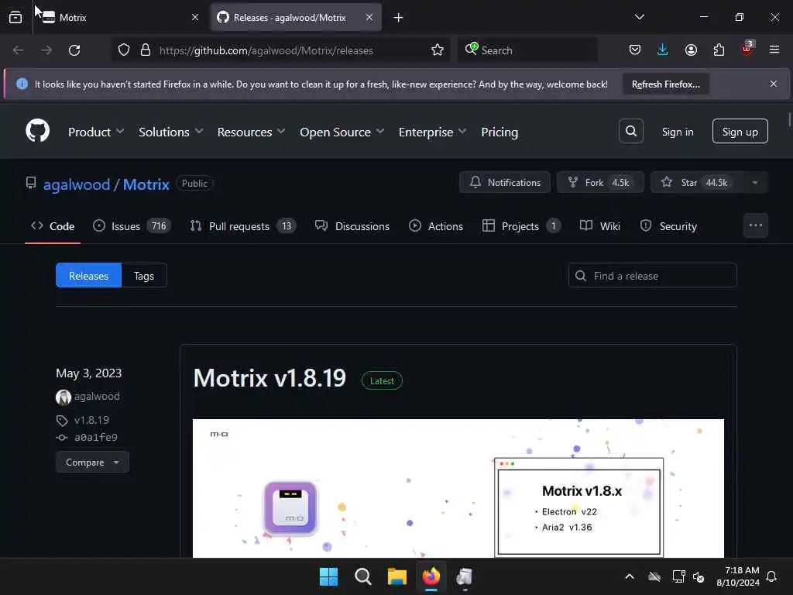
Task: Switch to the Discussions tab
Action: (x=352, y=226)
